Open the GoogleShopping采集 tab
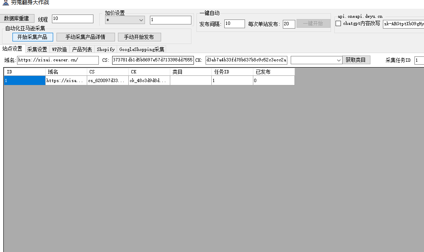The width and height of the screenshot is (424, 252). pos(142,49)
